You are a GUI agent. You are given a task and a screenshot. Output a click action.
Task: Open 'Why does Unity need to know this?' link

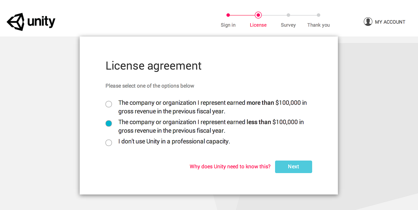[230, 166]
